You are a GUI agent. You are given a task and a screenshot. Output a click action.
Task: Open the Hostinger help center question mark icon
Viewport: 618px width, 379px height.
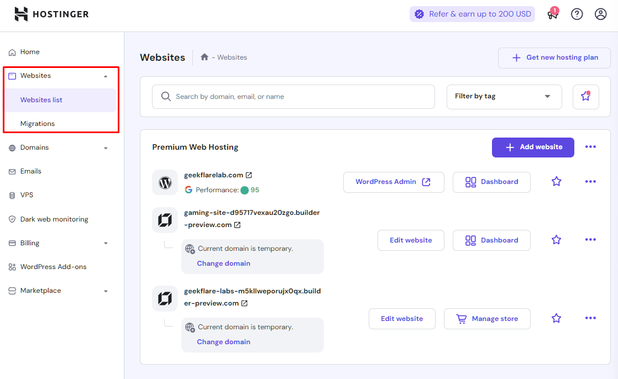pyautogui.click(x=577, y=14)
